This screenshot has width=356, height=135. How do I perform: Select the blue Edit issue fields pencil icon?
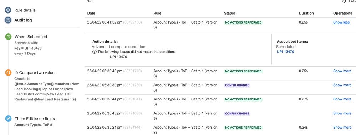coord(8,119)
